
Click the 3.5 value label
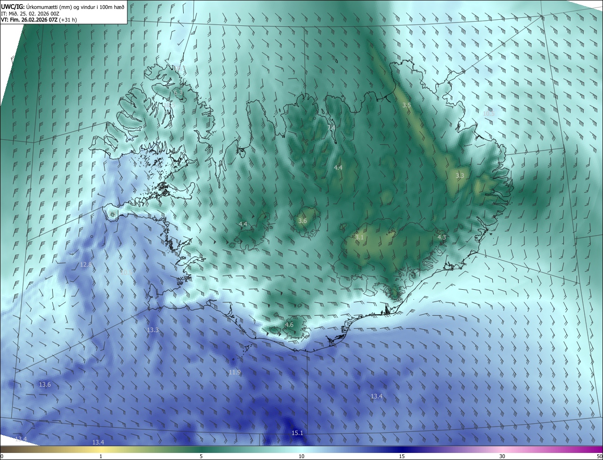pos(407,105)
